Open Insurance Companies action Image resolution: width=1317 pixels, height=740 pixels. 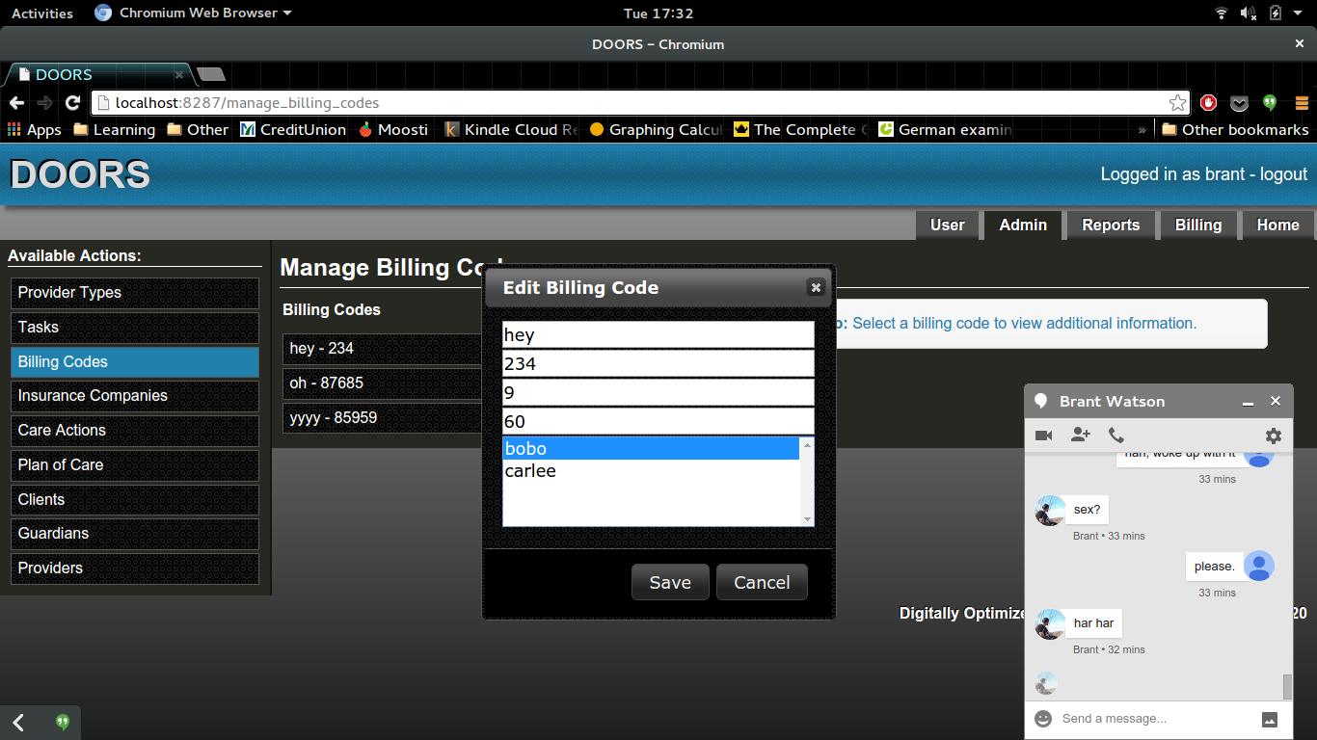coord(135,396)
